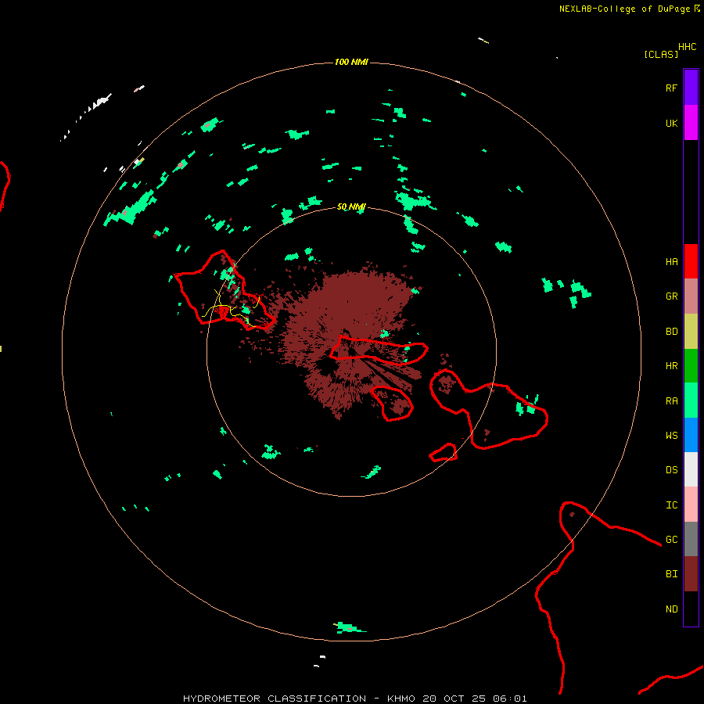This screenshot has width=704, height=704.
Task: Click the 06:01 timestamp in the caption
Action: pyautogui.click(x=509, y=699)
